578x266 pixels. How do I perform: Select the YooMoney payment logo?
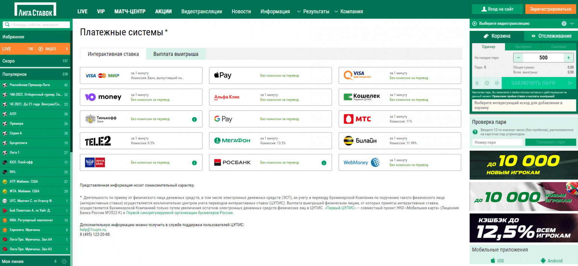[103, 97]
